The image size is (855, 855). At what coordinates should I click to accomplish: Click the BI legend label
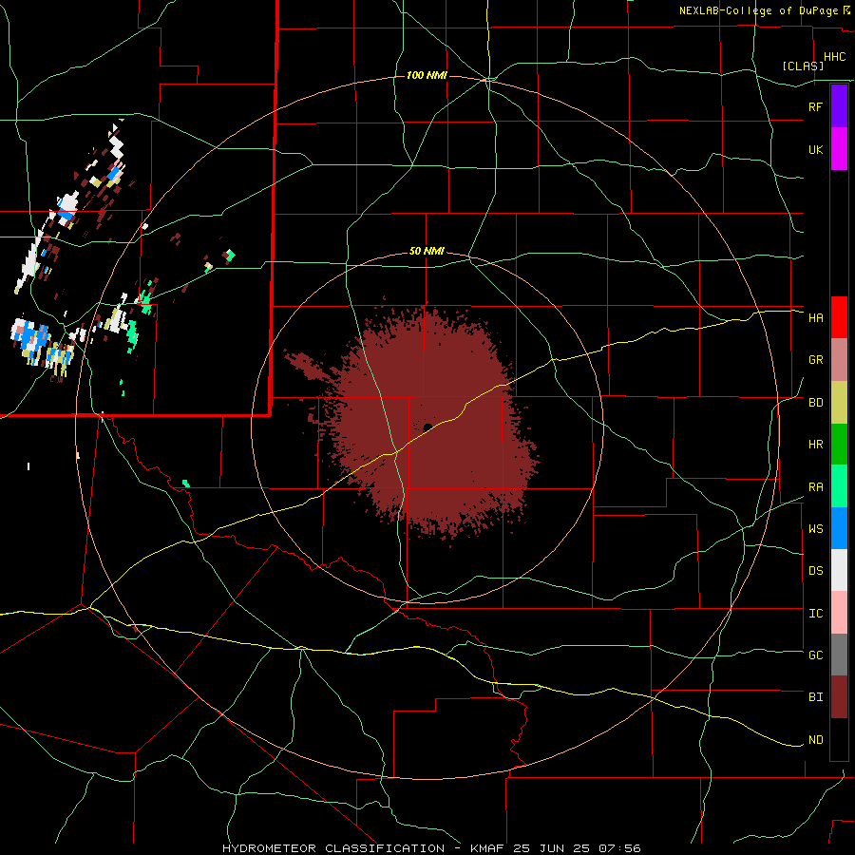pyautogui.click(x=815, y=697)
